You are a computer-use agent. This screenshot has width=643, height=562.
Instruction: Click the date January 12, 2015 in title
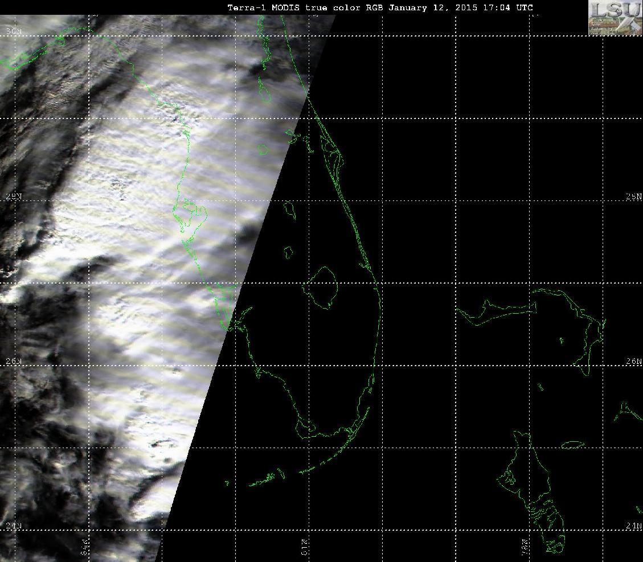point(433,7)
